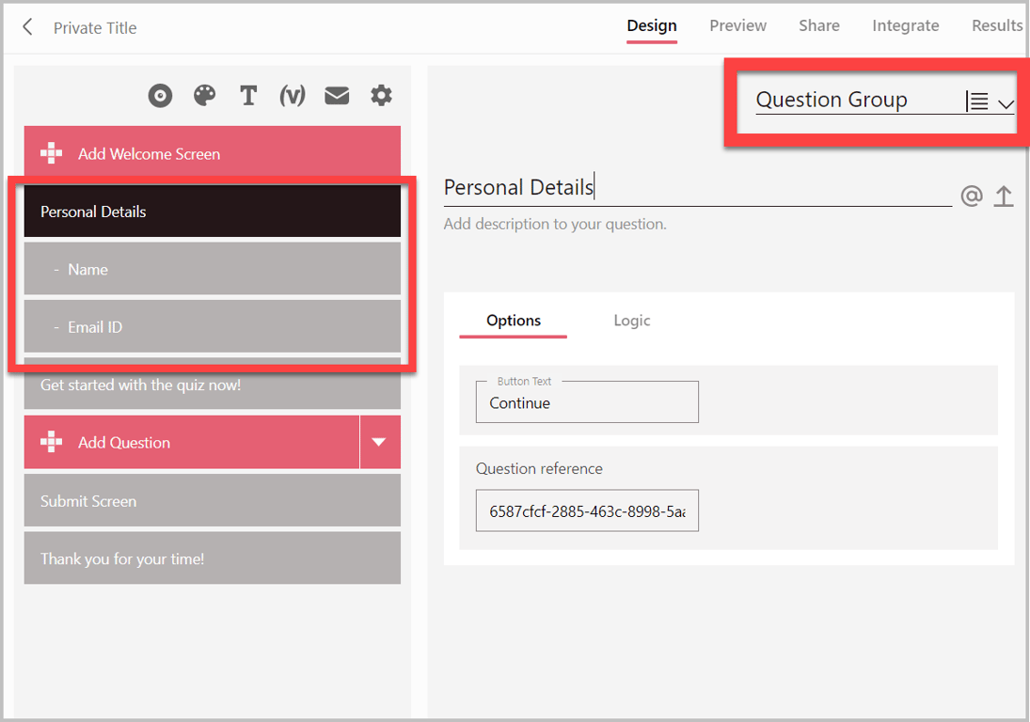Click the upload arrow icon beside title

1003,196
